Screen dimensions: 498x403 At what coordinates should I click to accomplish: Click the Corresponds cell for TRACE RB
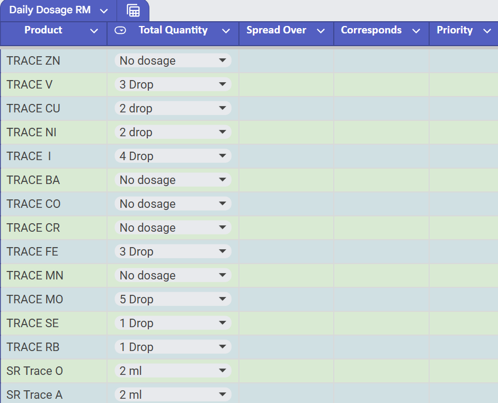coord(381,347)
